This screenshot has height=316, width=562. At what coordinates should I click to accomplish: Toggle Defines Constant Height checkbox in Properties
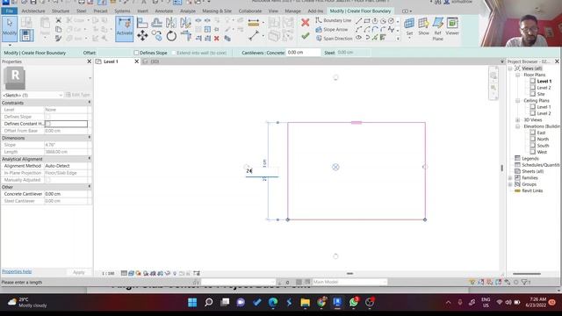pyautogui.click(x=48, y=124)
